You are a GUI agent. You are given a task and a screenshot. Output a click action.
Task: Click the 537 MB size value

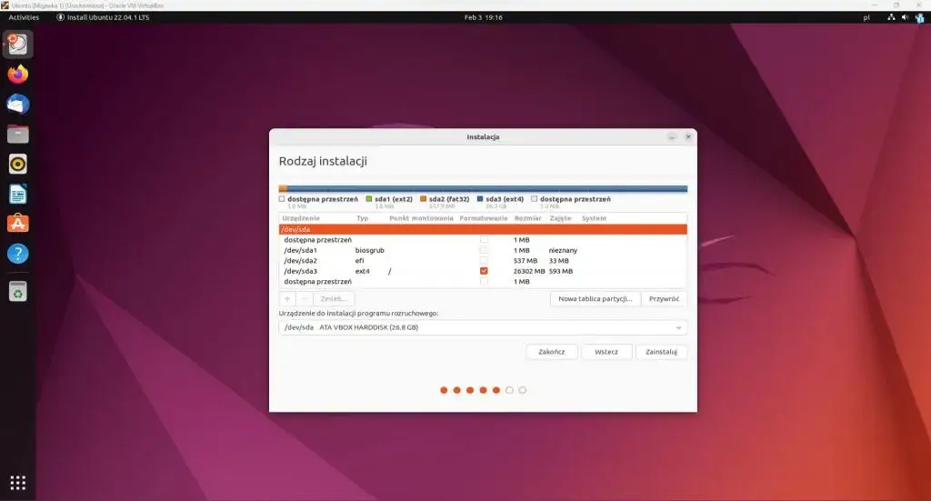coord(526,261)
